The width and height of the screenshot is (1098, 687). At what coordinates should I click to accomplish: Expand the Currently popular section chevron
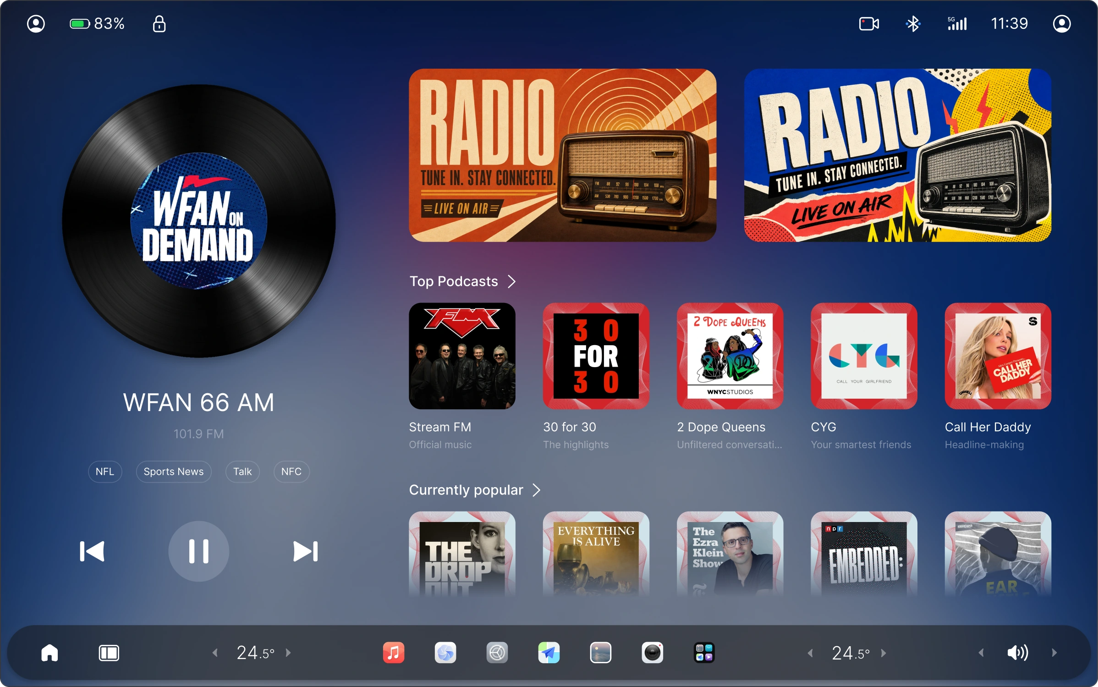click(537, 490)
